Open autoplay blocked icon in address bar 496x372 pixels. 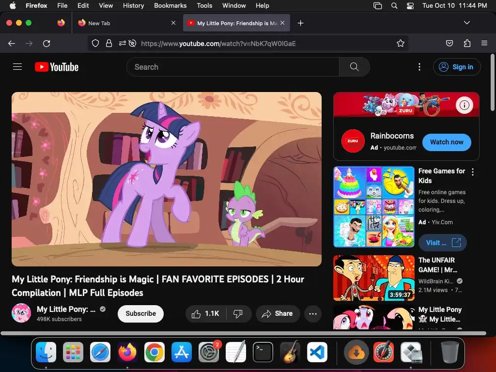tap(133, 43)
